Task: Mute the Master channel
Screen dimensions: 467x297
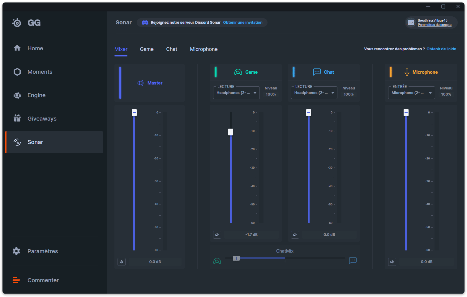Action: (122, 262)
